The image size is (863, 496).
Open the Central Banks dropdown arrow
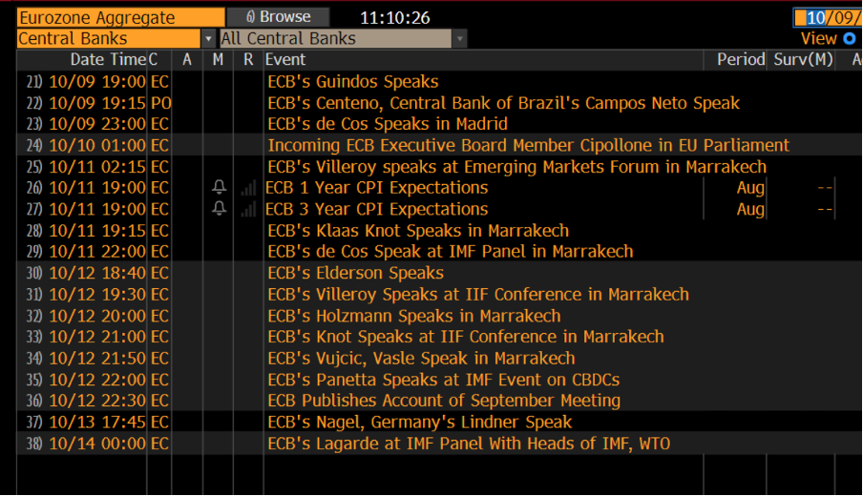(x=208, y=39)
